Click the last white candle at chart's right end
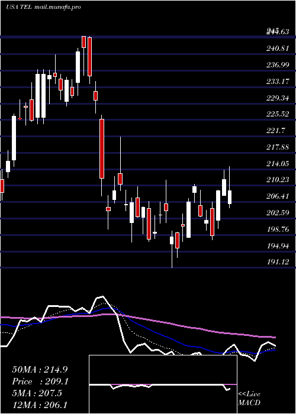The image size is (296, 414). click(230, 197)
